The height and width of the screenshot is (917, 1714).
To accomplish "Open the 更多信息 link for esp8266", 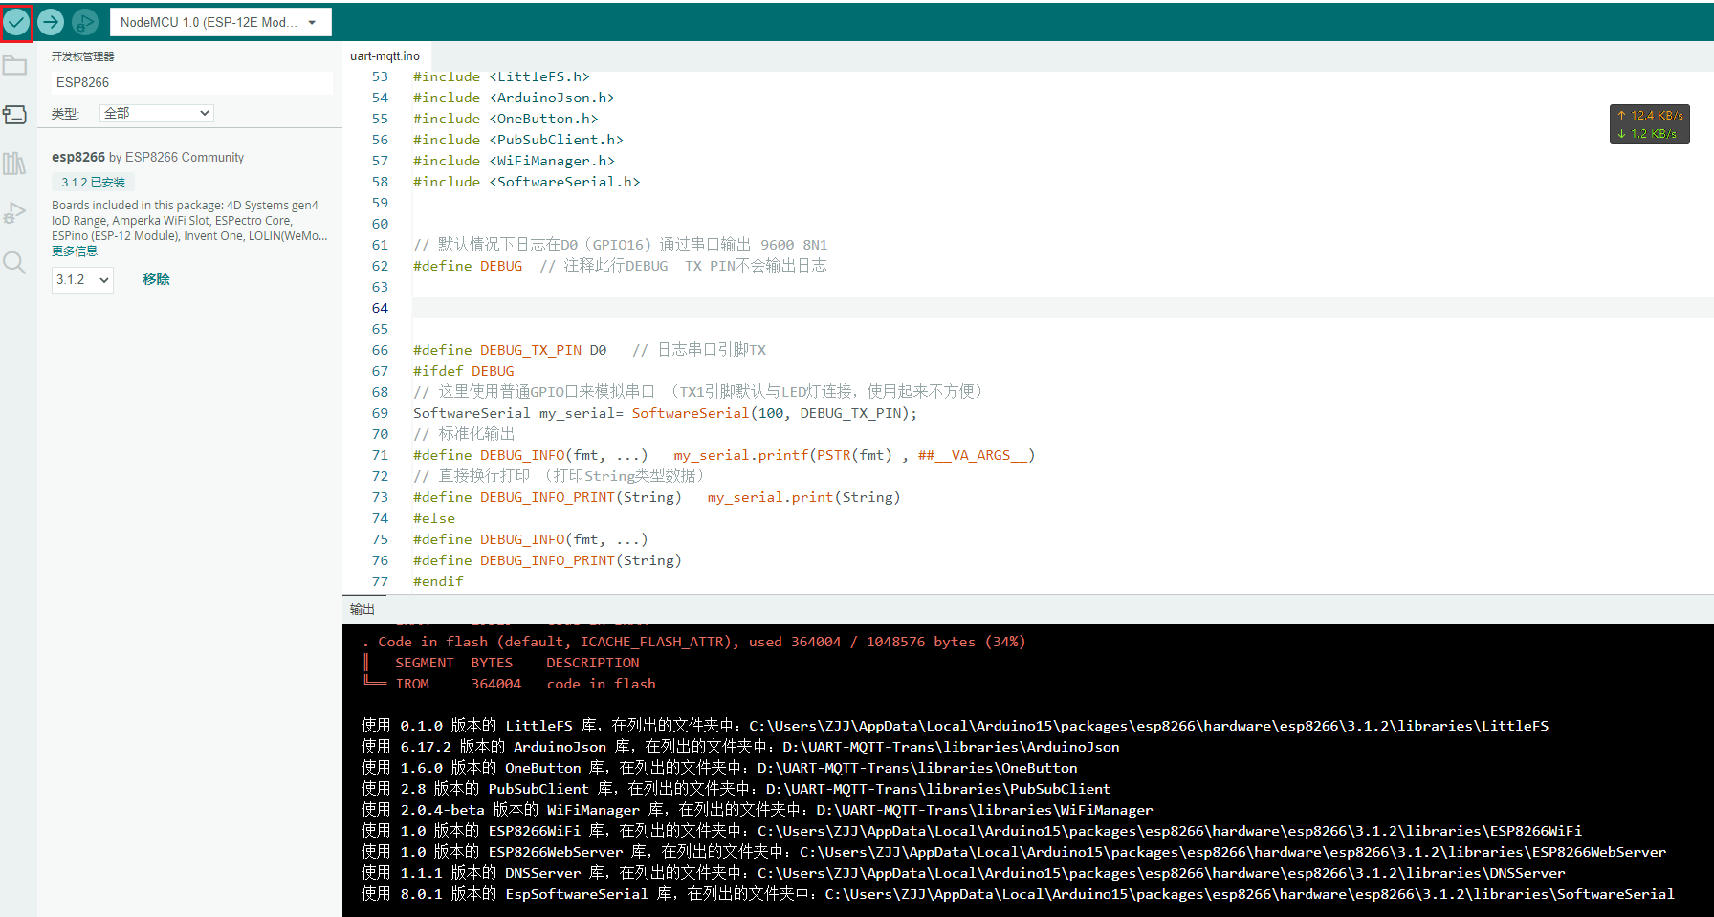I will 74,251.
